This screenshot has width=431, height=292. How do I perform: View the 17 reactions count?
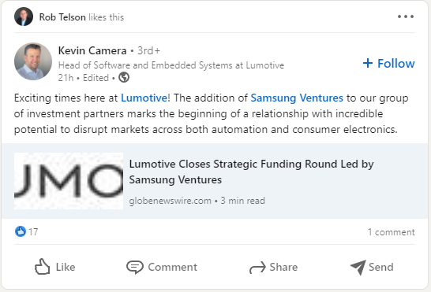point(33,232)
